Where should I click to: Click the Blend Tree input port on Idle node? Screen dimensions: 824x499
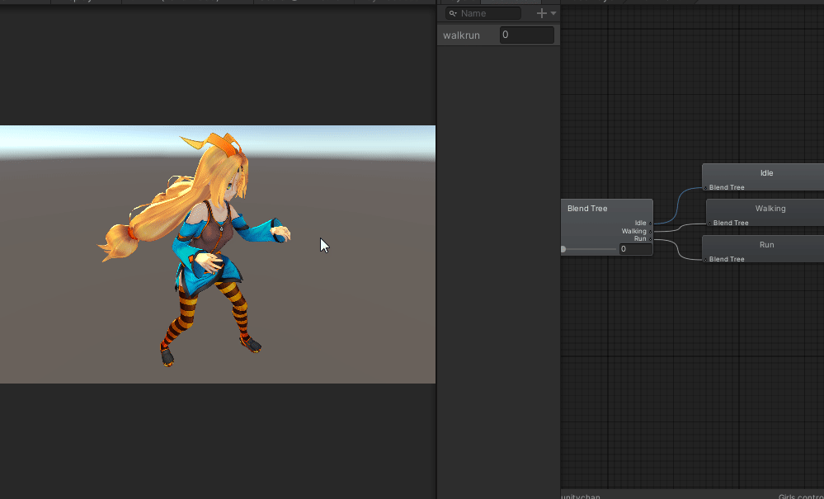(706, 187)
